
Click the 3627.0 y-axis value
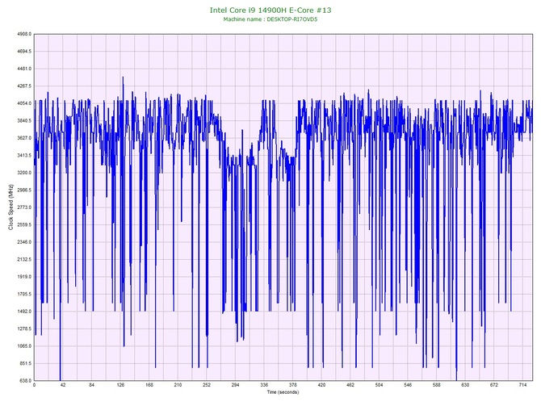pyautogui.click(x=24, y=138)
